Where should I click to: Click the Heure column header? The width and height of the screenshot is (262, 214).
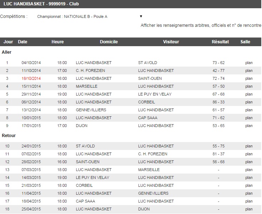58,42
